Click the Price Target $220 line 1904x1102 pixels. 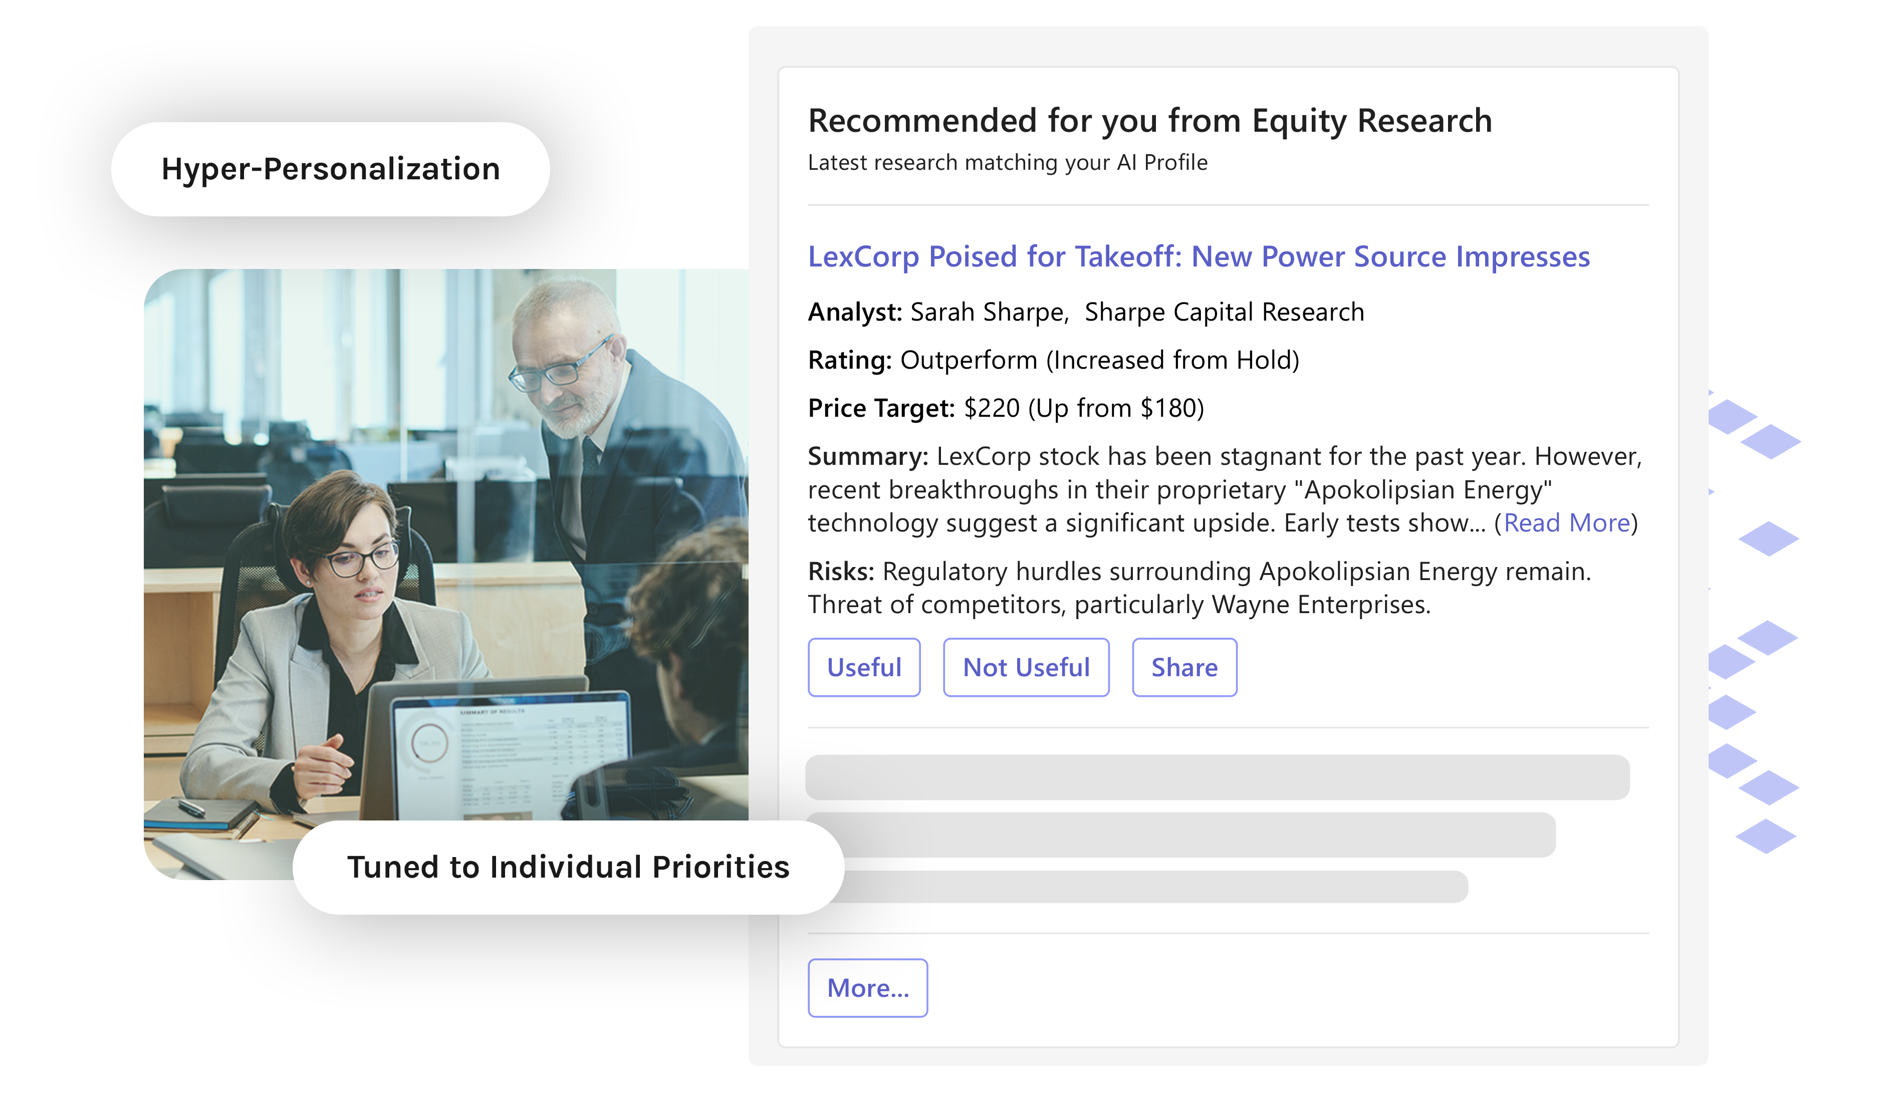[x=1005, y=408]
